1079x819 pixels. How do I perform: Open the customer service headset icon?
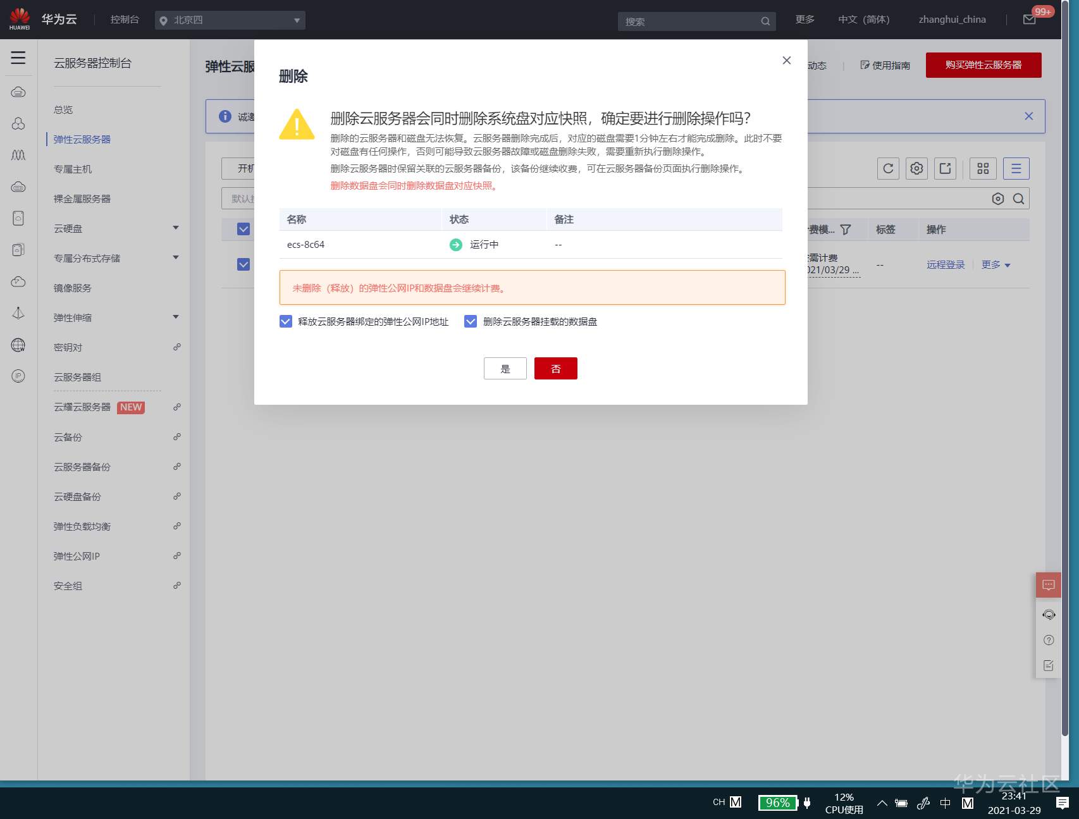point(1049,615)
